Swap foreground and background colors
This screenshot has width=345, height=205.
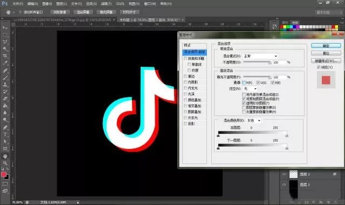coord(7,169)
